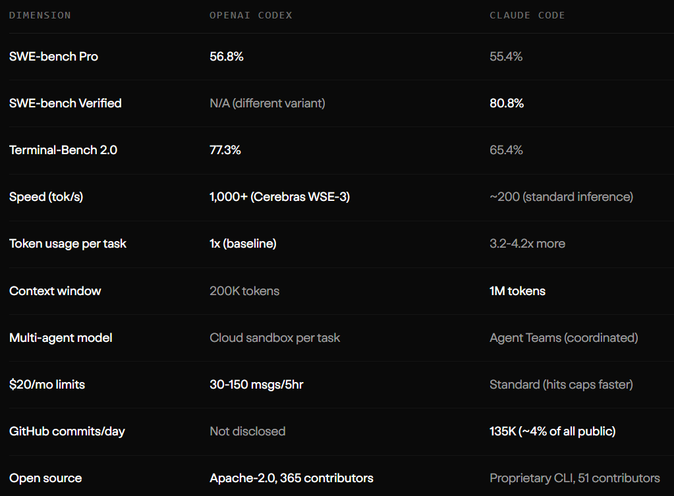Click the N/A (different variant) cell
Image resolution: width=674 pixels, height=496 pixels.
click(x=267, y=103)
